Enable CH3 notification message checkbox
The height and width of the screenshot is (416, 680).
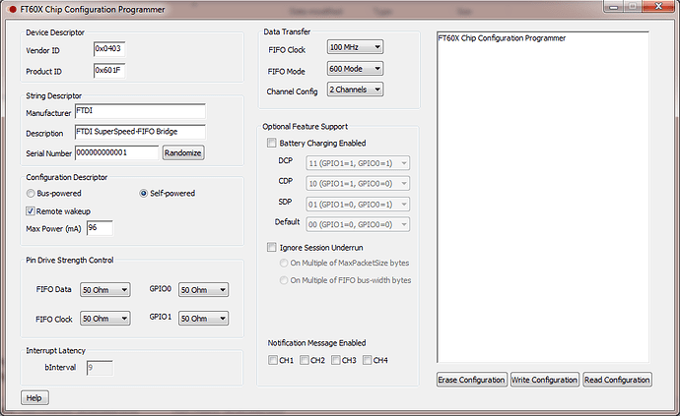click(336, 360)
